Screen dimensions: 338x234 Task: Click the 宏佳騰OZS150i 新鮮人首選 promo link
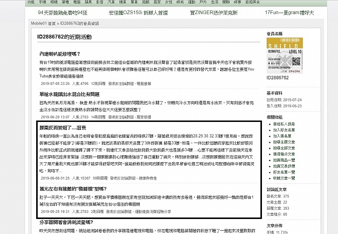(138, 13)
